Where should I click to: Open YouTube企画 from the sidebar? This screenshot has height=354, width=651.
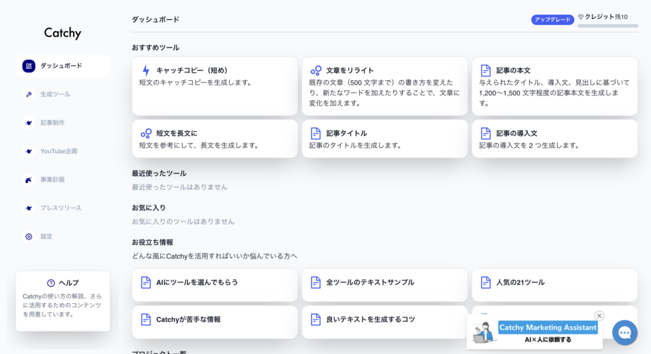[63, 151]
